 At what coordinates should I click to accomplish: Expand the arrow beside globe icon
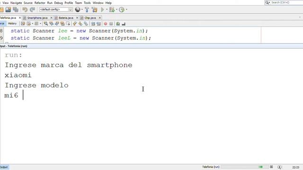pyautogui.click(x=82, y=9)
